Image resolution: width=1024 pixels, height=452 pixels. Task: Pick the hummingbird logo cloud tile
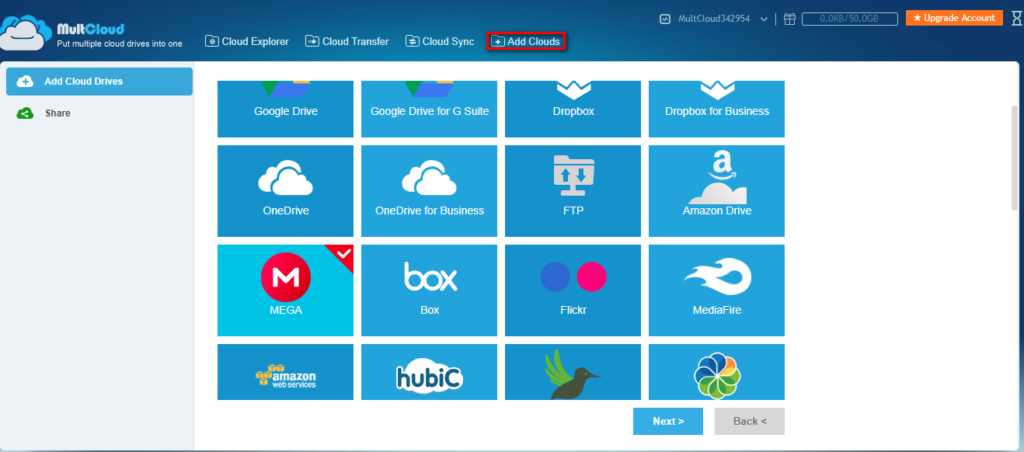[x=573, y=372]
